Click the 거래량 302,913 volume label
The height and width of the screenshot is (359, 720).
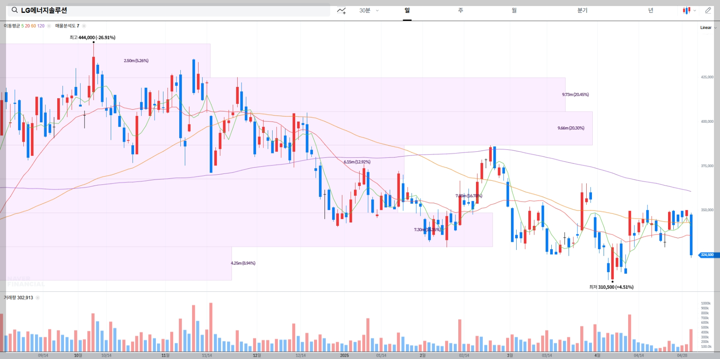click(x=19, y=298)
